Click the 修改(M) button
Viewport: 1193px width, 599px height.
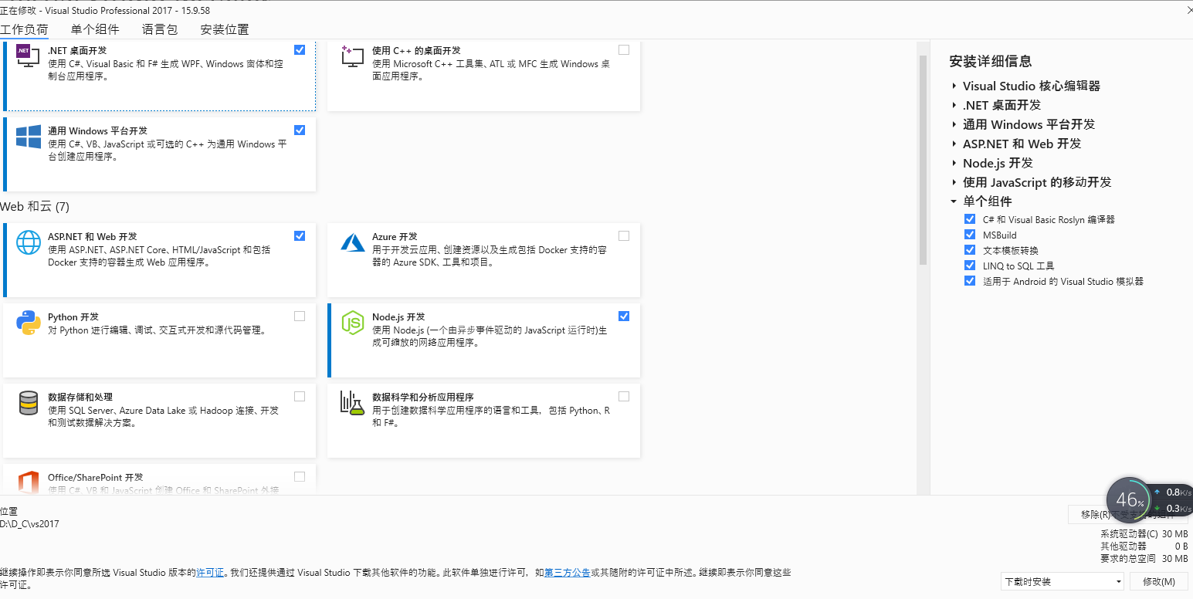click(x=1158, y=581)
